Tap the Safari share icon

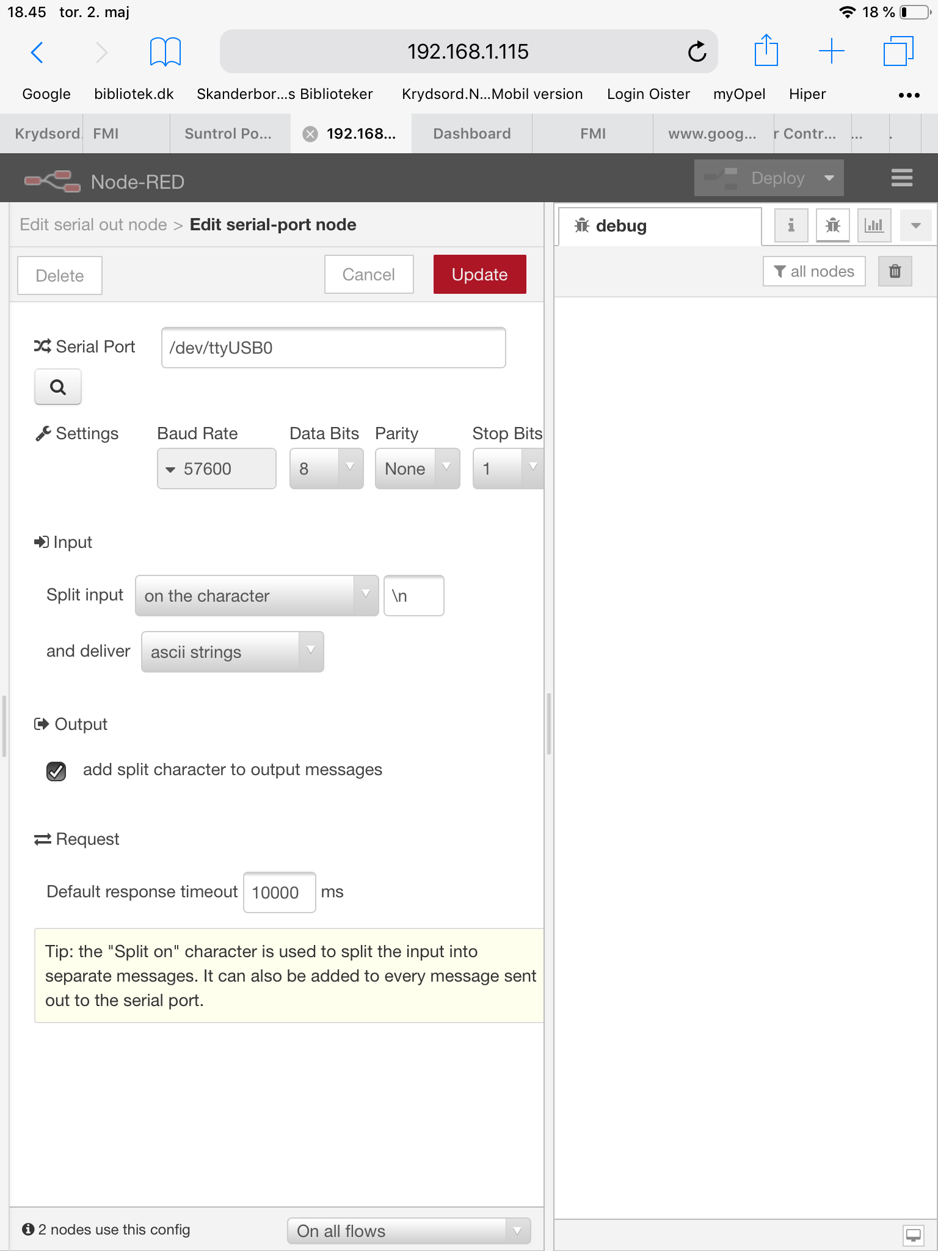point(766,51)
